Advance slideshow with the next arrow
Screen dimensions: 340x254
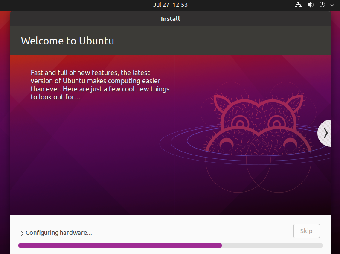tap(325, 133)
